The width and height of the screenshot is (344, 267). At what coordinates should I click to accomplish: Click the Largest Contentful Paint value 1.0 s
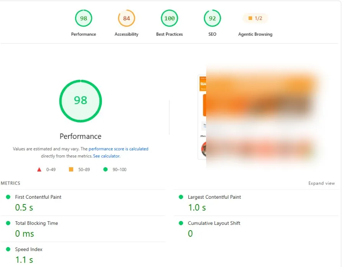[x=197, y=208]
